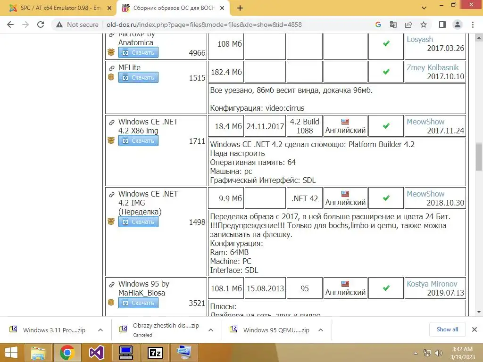Expand options for Obrazy zhestkih dis zip download
483x362 pixels.
pos(211,330)
